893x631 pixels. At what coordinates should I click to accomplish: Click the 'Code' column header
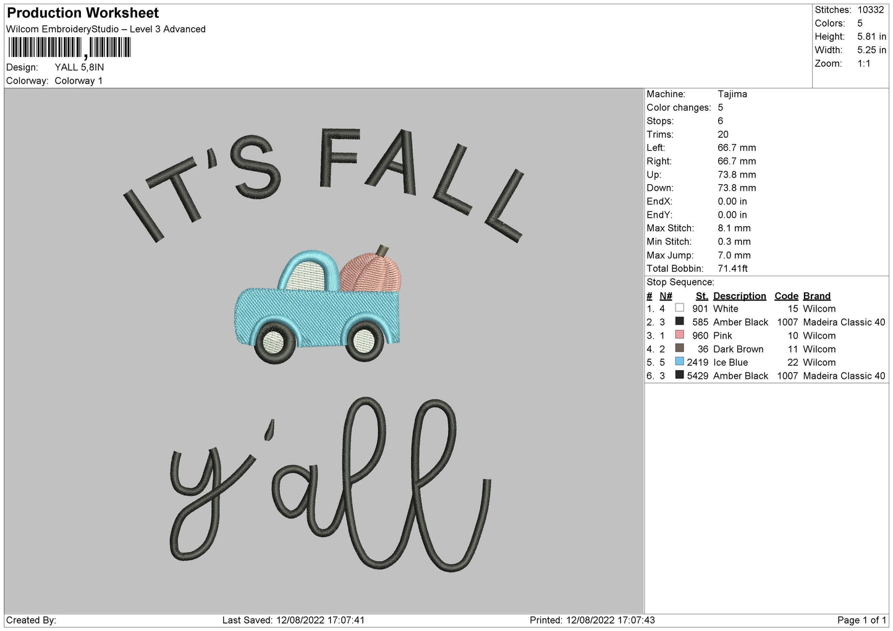[x=786, y=296]
